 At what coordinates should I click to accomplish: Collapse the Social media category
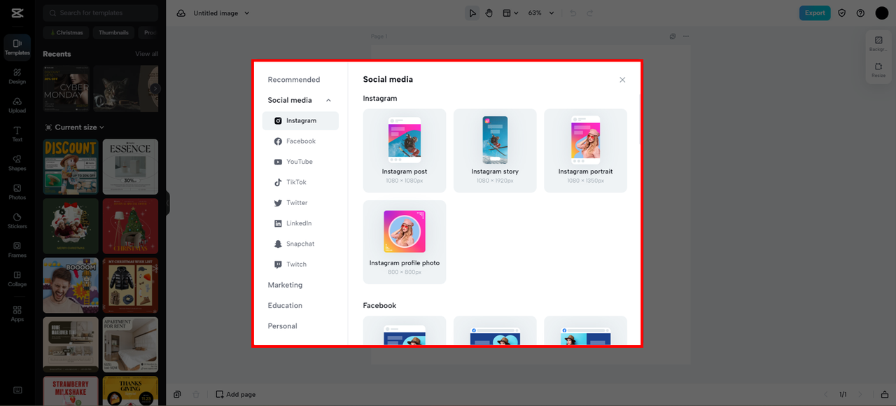tap(328, 100)
